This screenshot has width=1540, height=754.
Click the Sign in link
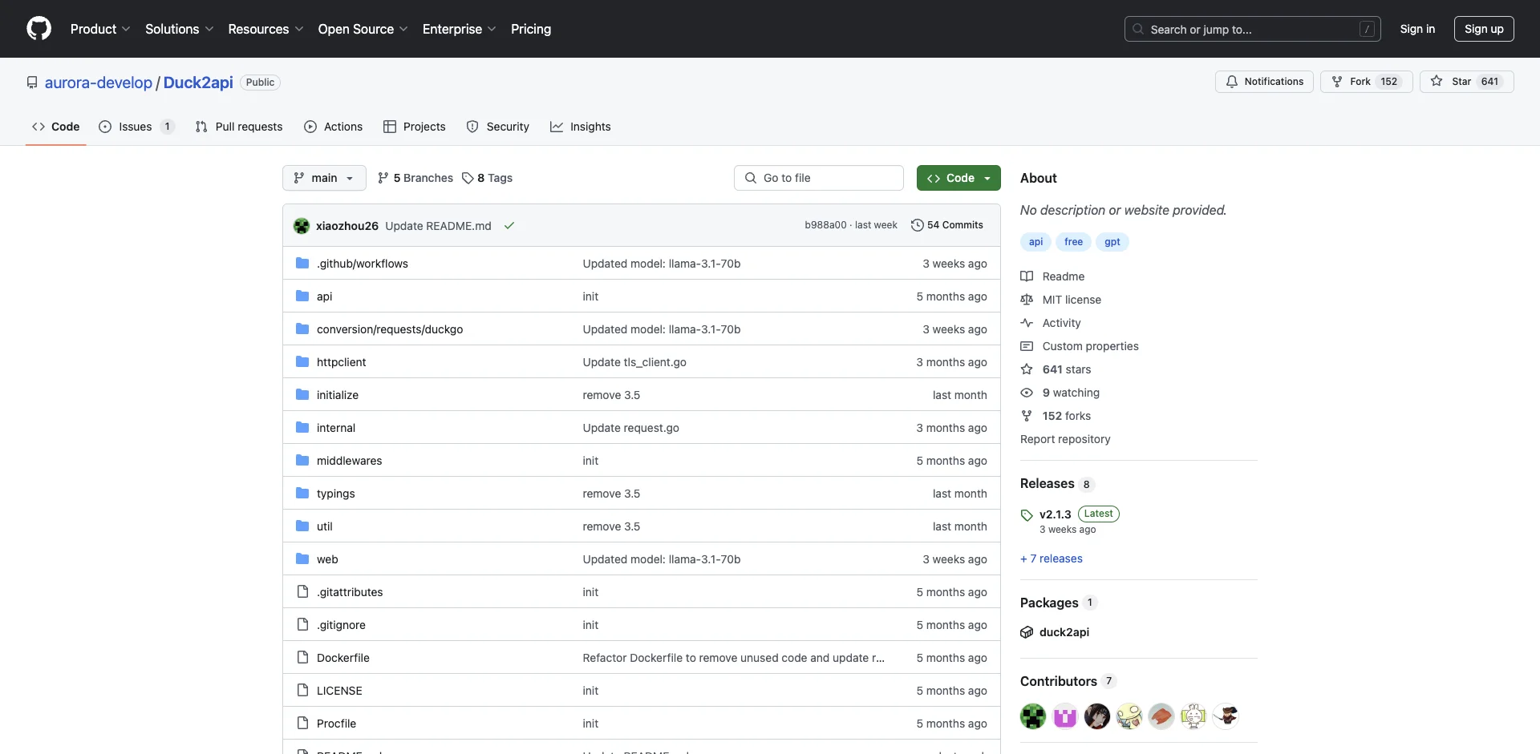[x=1417, y=29]
